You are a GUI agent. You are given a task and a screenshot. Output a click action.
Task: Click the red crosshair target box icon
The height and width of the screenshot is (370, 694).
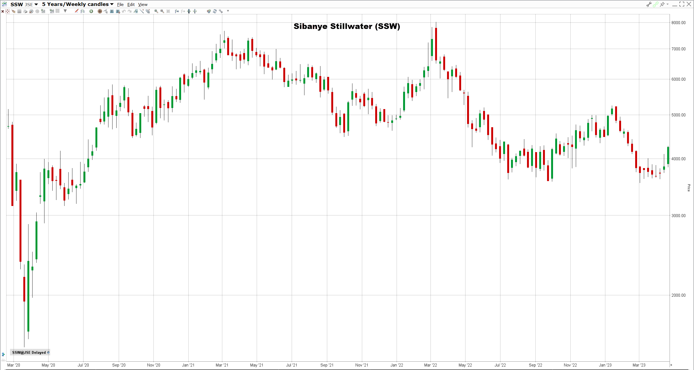[7, 11]
